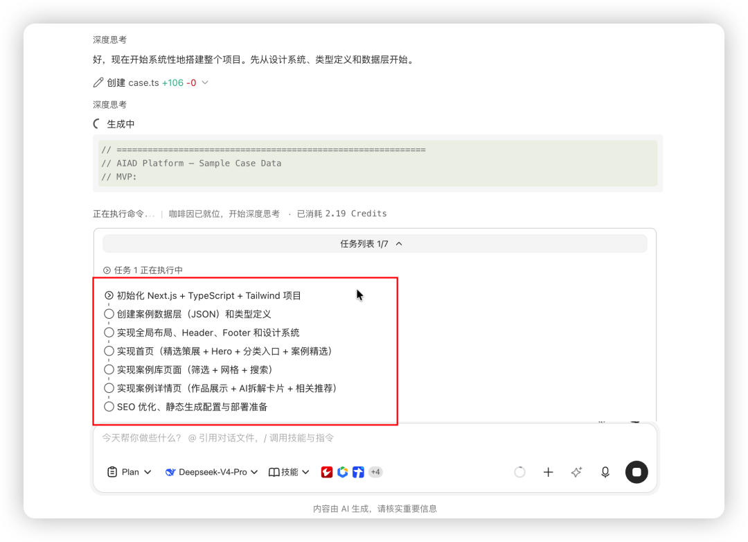The height and width of the screenshot is (542, 748).
Task: Click 实现案例详情页 task text
Action: [227, 388]
